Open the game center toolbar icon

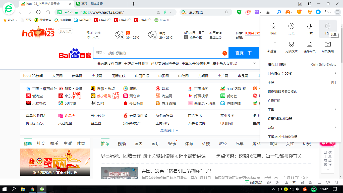pyautogui.click(x=288, y=12)
